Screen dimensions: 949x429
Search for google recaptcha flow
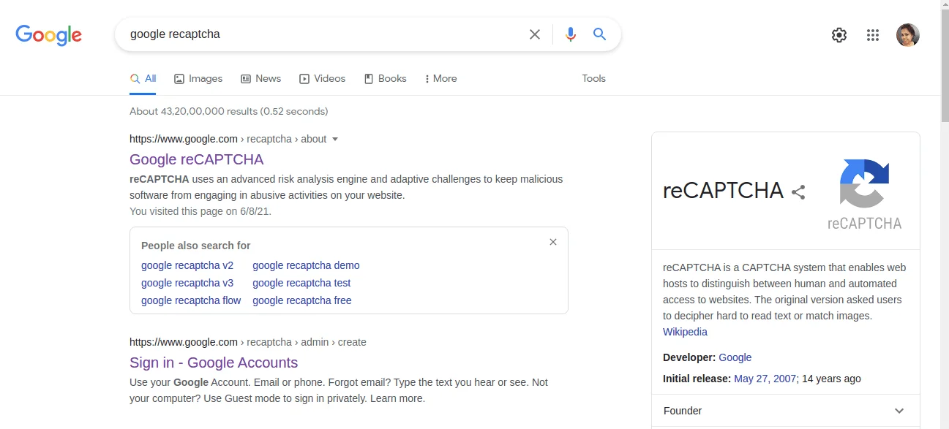click(x=191, y=300)
